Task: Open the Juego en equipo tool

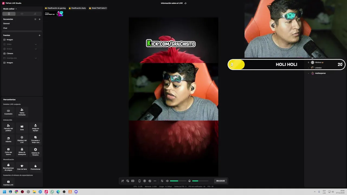Action: pos(36,128)
